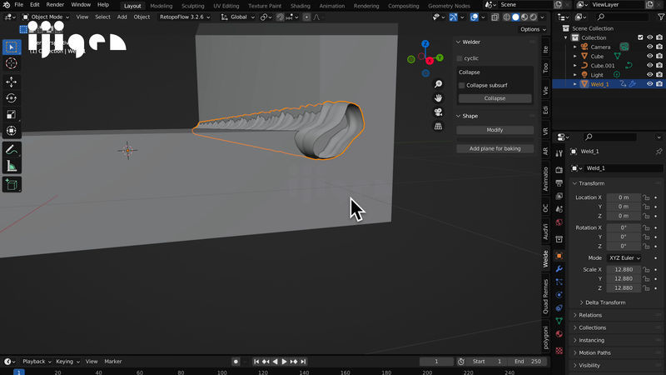This screenshot has width=666, height=375.
Task: Open the Modifiers wrench properties tab
Action: pyautogui.click(x=559, y=268)
